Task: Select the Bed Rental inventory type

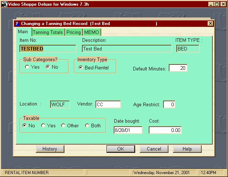Action: (x=80, y=68)
